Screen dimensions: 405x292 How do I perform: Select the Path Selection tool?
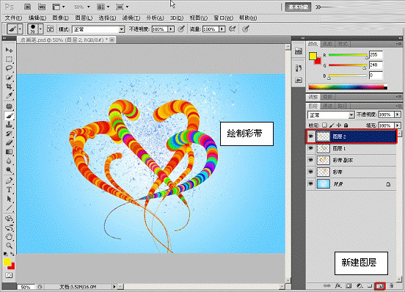tap(9, 199)
